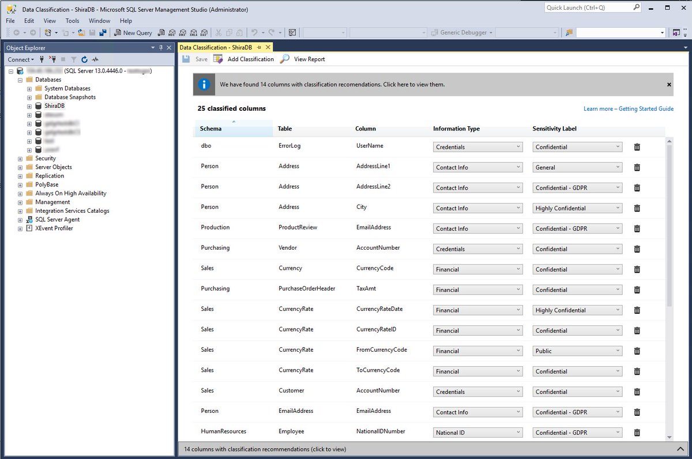Click the Refresh icon in Object Explorer
The height and width of the screenshot is (459, 692).
(x=84, y=59)
